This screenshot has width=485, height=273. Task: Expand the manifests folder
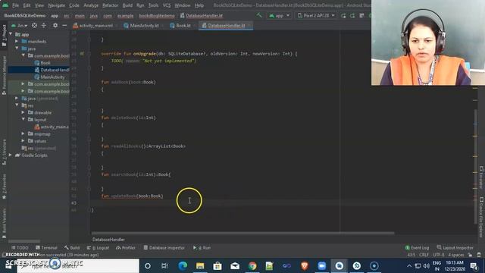(x=17, y=41)
